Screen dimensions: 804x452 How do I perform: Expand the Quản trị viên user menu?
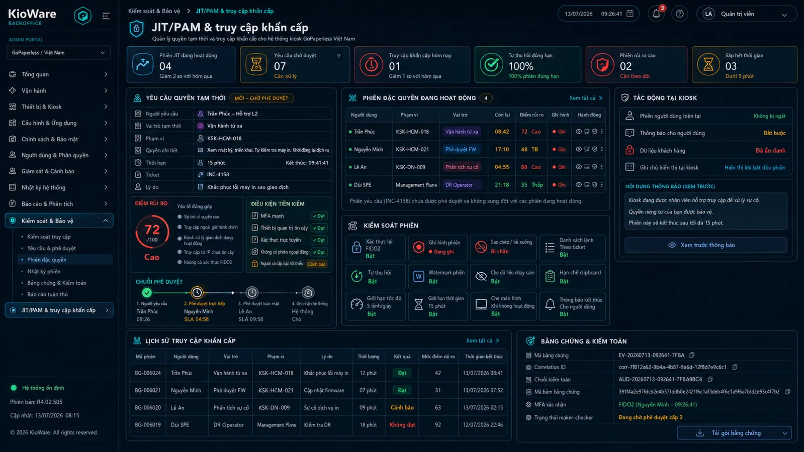747,14
